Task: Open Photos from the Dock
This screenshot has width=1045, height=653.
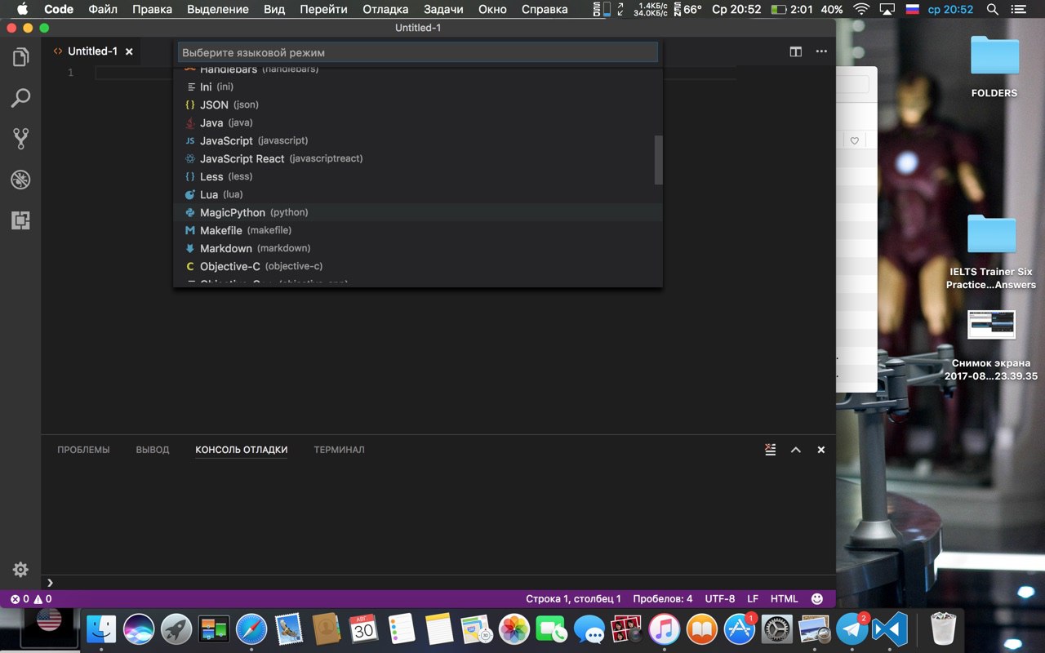Action: (x=514, y=629)
